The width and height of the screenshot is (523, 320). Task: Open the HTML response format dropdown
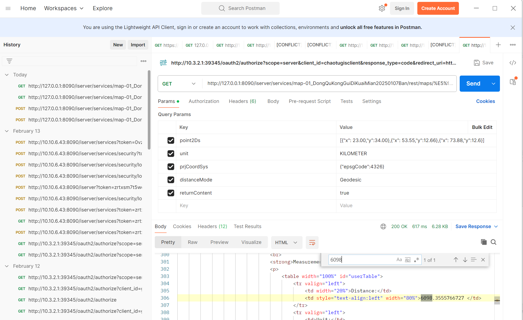click(286, 242)
